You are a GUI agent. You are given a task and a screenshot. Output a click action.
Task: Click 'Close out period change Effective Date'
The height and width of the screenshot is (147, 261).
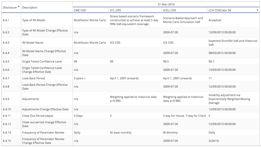[x=44, y=124]
